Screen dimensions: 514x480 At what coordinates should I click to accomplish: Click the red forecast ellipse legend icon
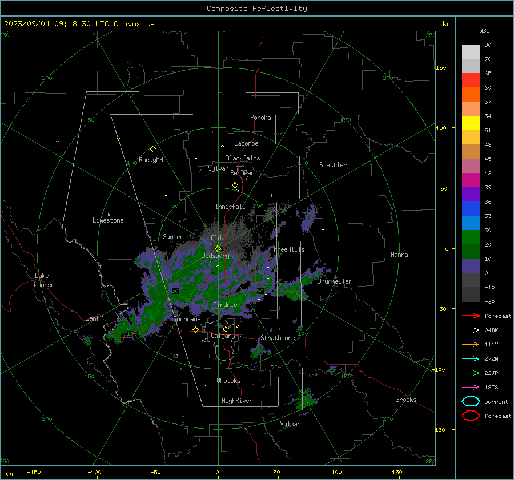tap(471, 416)
